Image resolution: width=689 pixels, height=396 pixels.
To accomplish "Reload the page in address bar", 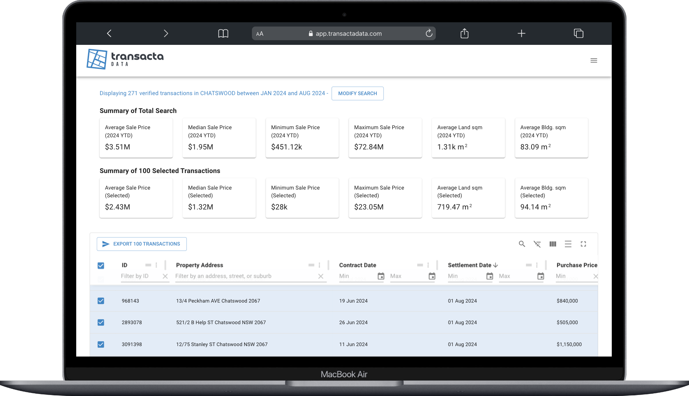I will pyautogui.click(x=429, y=33).
